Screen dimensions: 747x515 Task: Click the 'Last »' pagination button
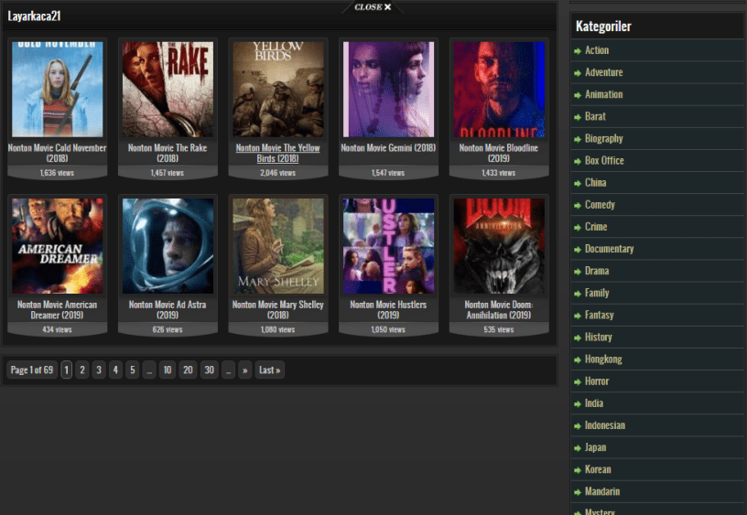pyautogui.click(x=270, y=370)
